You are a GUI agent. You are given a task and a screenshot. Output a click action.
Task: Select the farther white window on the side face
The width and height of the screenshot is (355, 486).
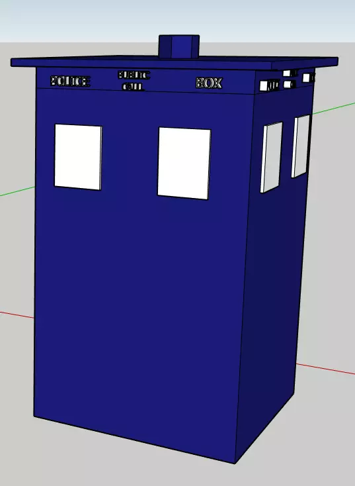coord(301,146)
